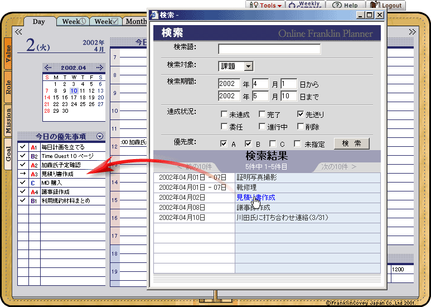This screenshot has height=307, width=431.
Task: Open the Weekly Compass button
Action: point(305,5)
